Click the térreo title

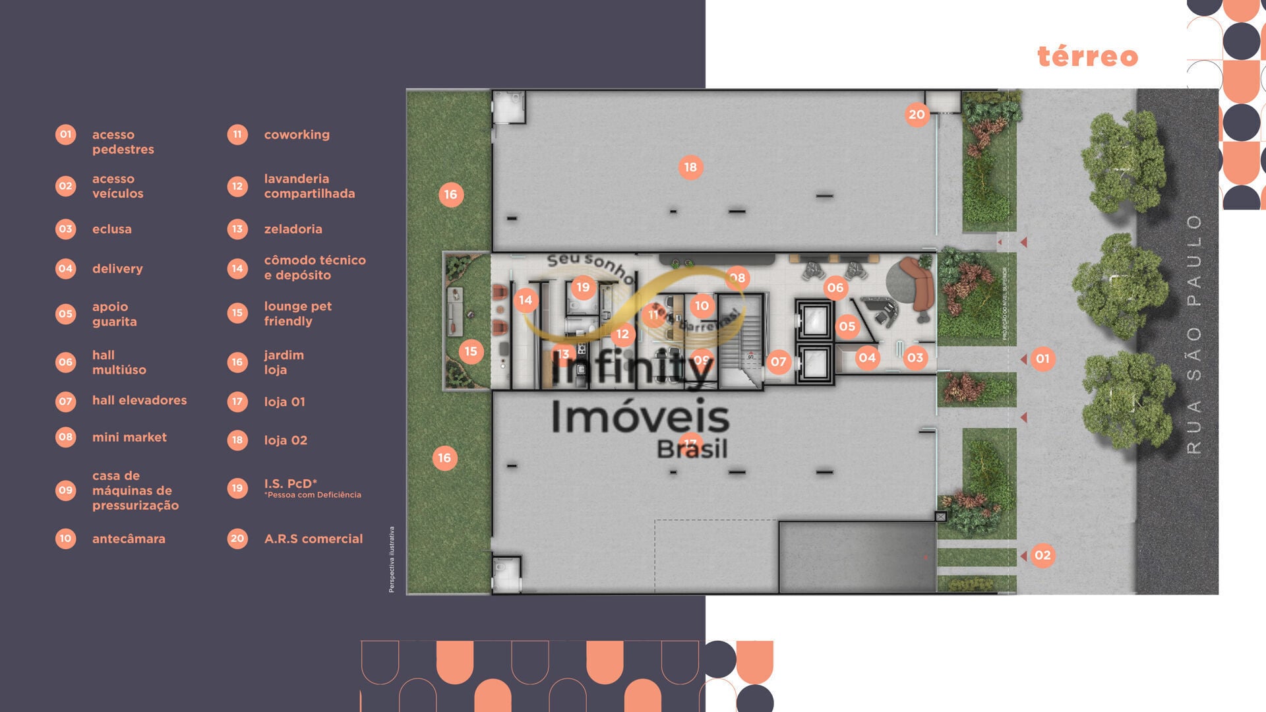[x=1088, y=56]
